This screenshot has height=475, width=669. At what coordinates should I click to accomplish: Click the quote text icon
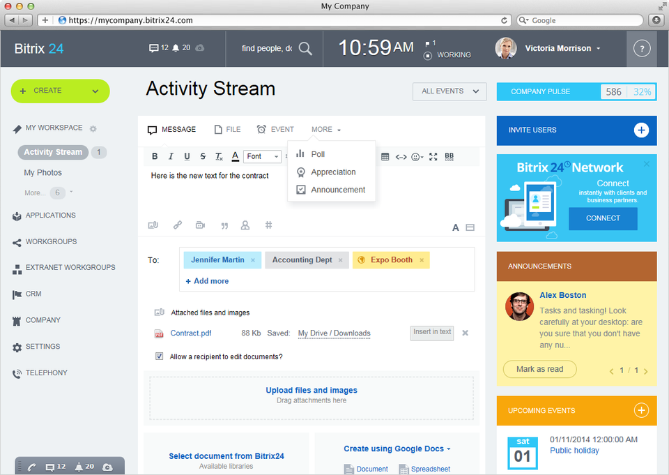click(224, 225)
